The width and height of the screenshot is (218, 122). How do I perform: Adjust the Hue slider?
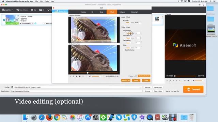[x=130, y=48]
